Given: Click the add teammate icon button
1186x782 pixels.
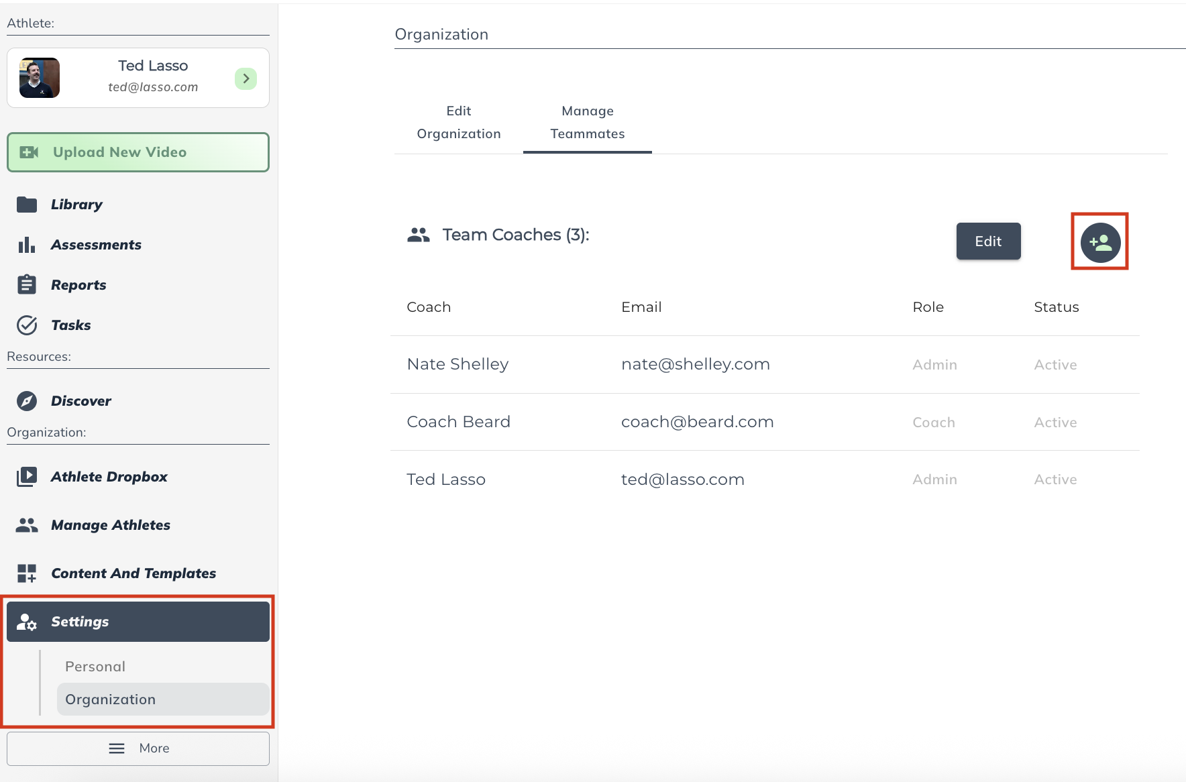Looking at the screenshot, I should point(1100,242).
